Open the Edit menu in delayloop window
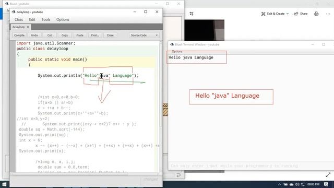Image resolution: width=334 pixels, height=188 pixels. (32, 19)
